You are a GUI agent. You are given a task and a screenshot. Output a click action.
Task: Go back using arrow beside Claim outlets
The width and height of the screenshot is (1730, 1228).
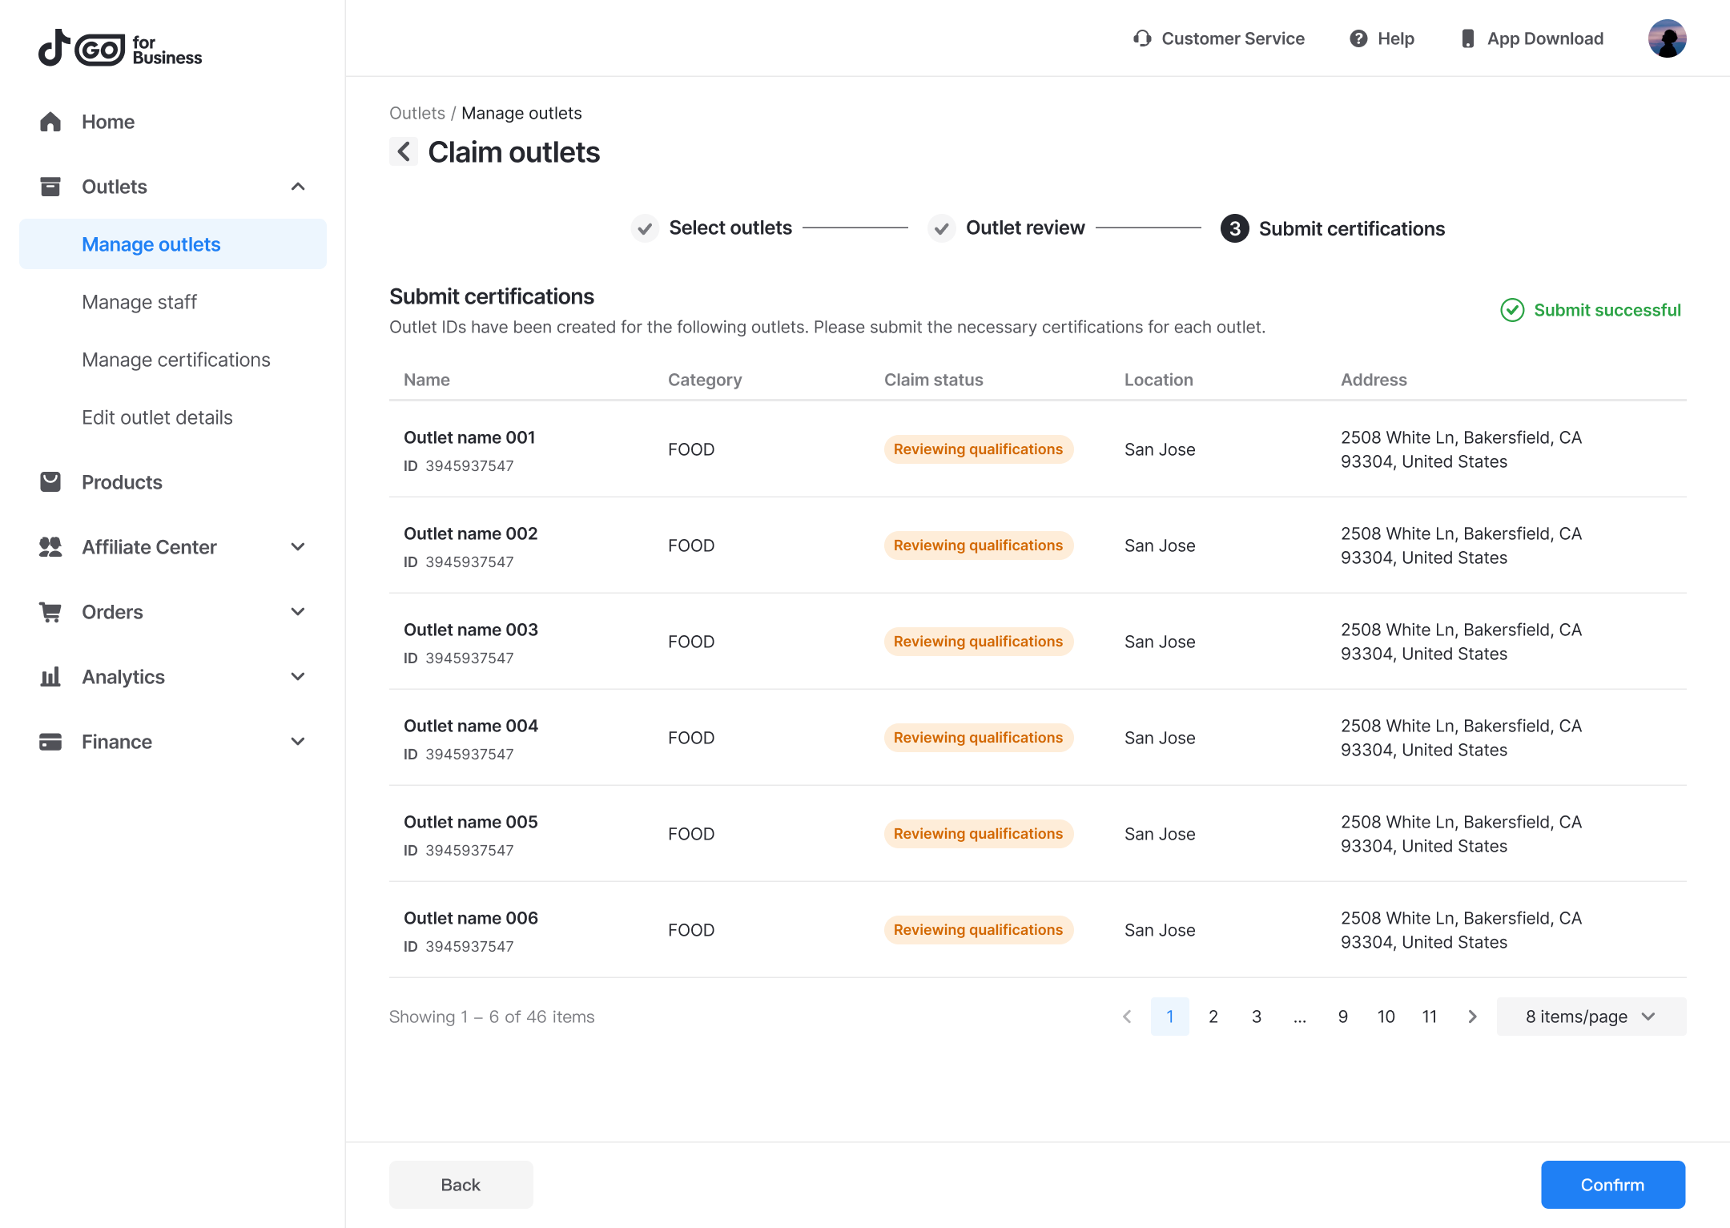point(404,151)
